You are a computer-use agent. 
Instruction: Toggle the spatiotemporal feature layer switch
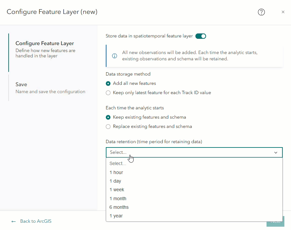click(x=201, y=36)
